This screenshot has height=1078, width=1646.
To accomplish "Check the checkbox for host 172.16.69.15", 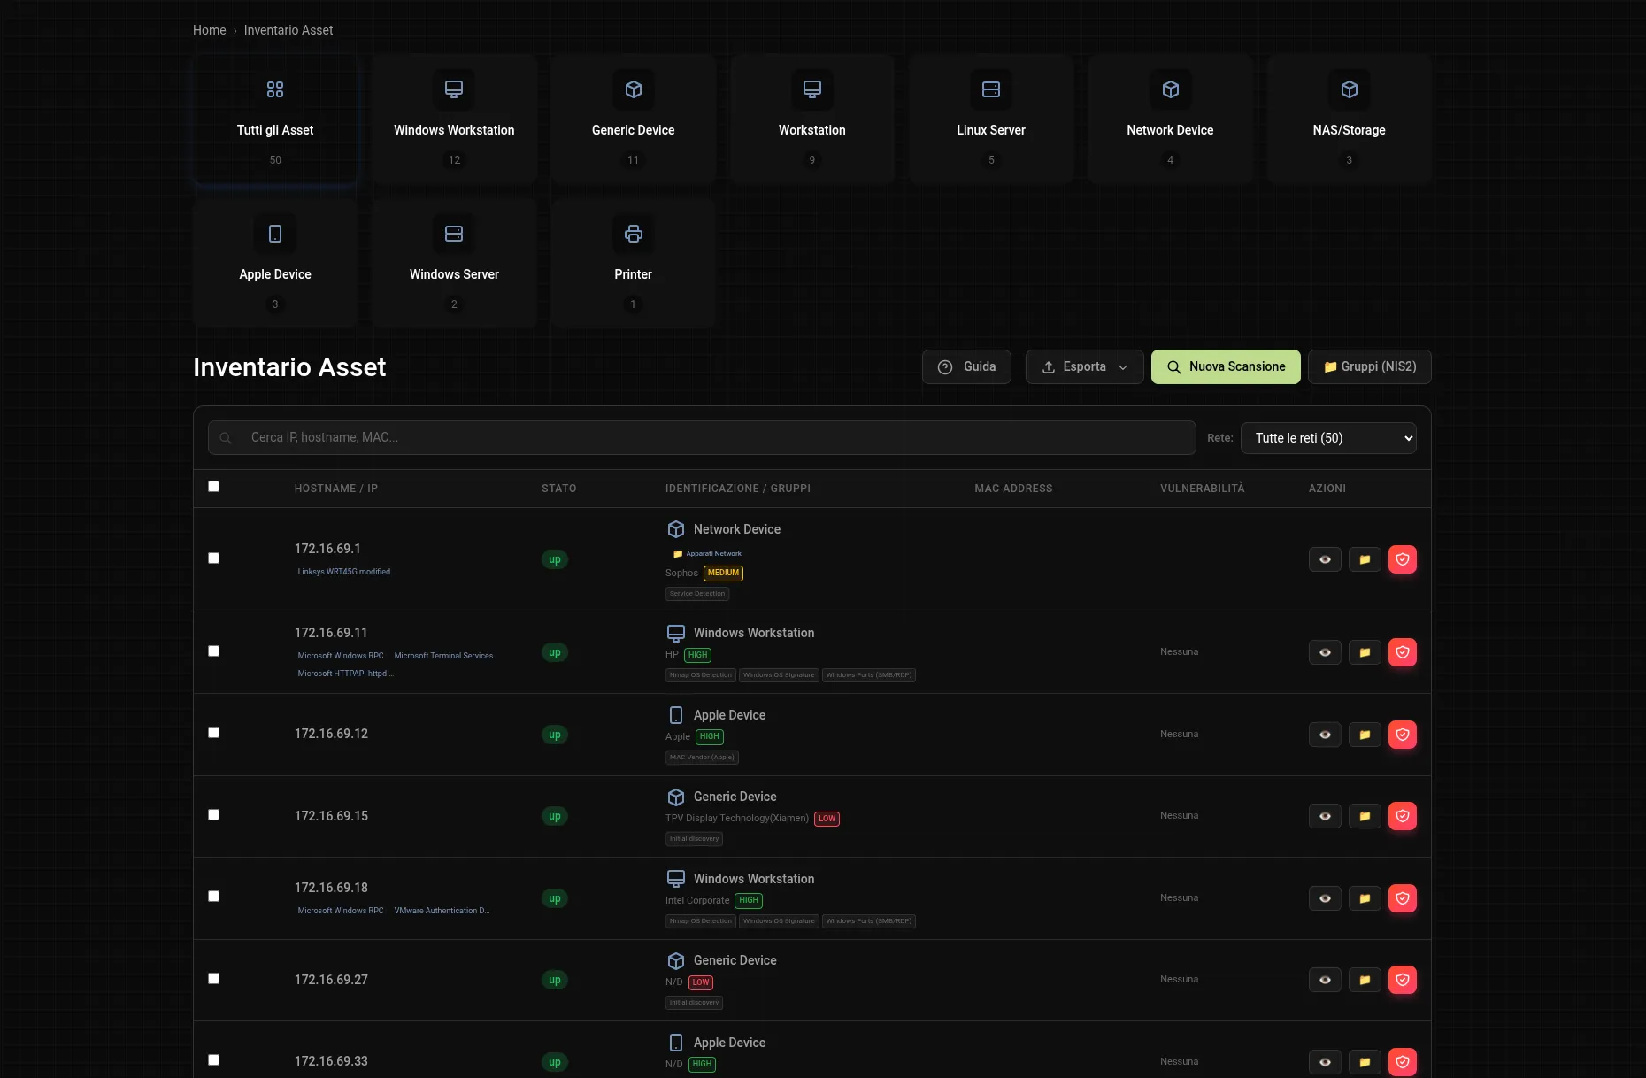I will click(213, 814).
